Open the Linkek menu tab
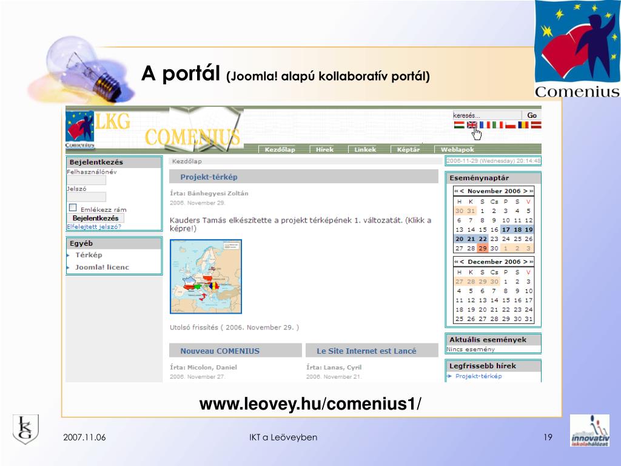Image resolution: width=621 pixels, height=466 pixels. 365,149
